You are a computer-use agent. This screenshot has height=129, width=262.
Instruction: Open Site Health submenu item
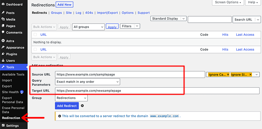[x=10, y=92]
